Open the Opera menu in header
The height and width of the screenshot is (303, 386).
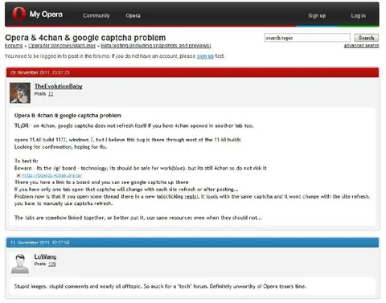pyautogui.click(x=133, y=15)
